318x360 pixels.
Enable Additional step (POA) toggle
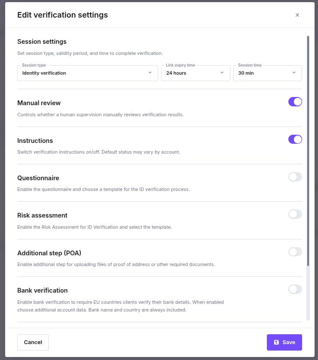pos(295,252)
